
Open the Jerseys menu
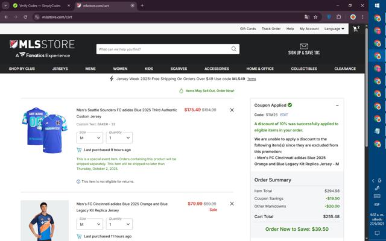coord(60,69)
